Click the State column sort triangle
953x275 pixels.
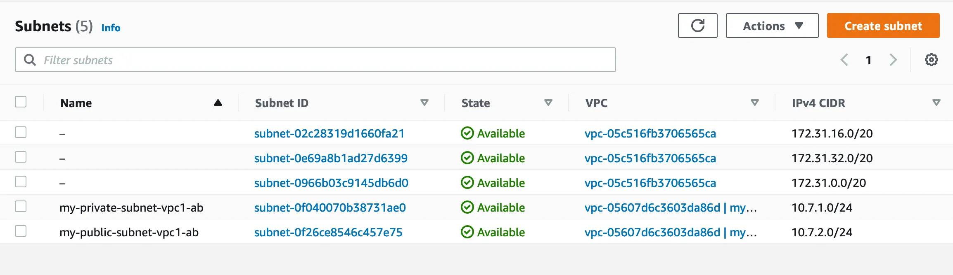(x=548, y=103)
